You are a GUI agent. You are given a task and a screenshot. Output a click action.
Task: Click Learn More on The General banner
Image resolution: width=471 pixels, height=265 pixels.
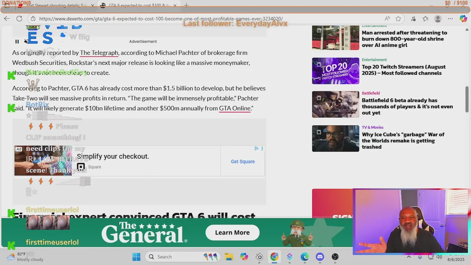pos(232,233)
